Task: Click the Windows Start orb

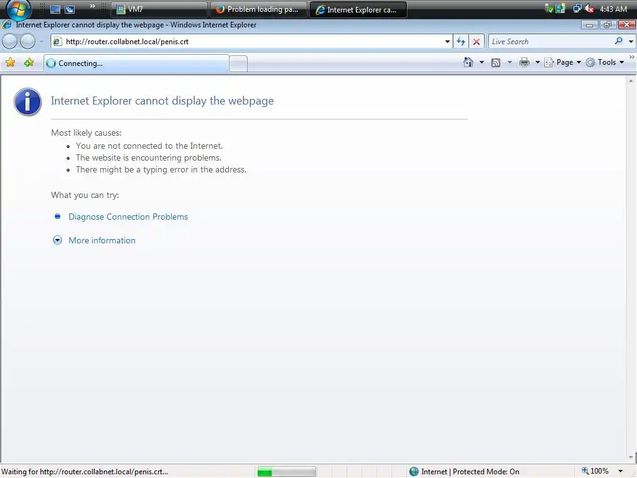Action: [18, 9]
